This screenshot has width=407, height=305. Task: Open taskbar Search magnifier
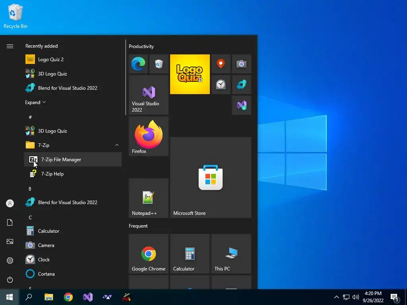click(x=29, y=297)
